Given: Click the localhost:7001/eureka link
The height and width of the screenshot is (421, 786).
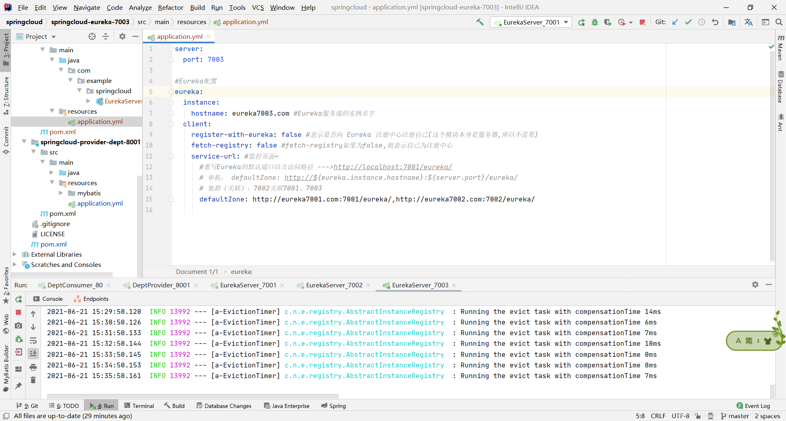Looking at the screenshot, I should click(x=393, y=167).
